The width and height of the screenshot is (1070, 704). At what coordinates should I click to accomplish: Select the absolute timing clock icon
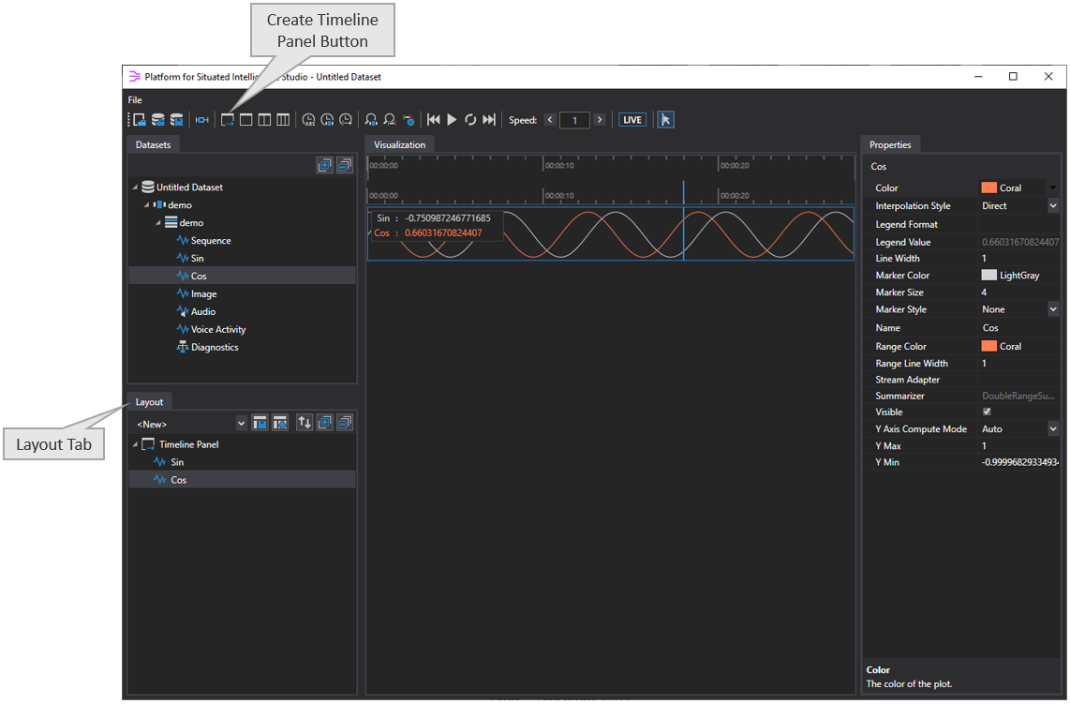pos(307,120)
